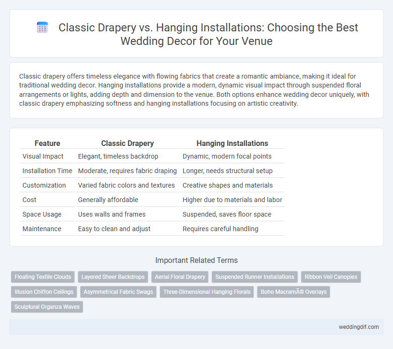The image size is (393, 349).
Task: Open the Illusion Chiffon Ceilings tag
Action: [44, 292]
